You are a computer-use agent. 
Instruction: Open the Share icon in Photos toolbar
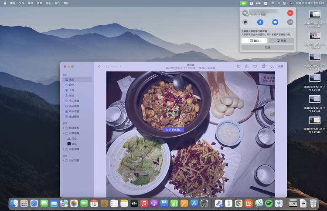[247, 67]
